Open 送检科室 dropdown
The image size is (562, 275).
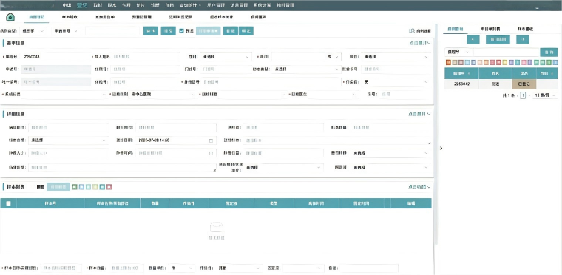tap(252, 95)
